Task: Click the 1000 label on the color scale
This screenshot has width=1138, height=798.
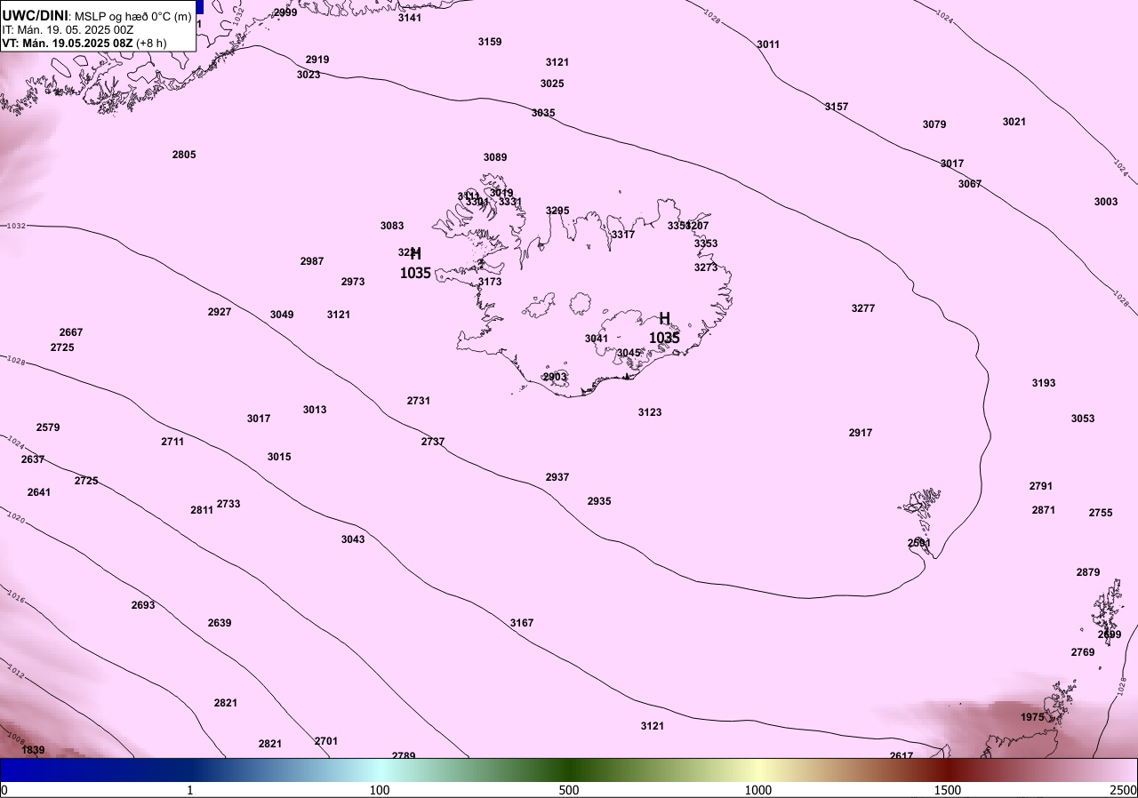Action: (x=758, y=790)
